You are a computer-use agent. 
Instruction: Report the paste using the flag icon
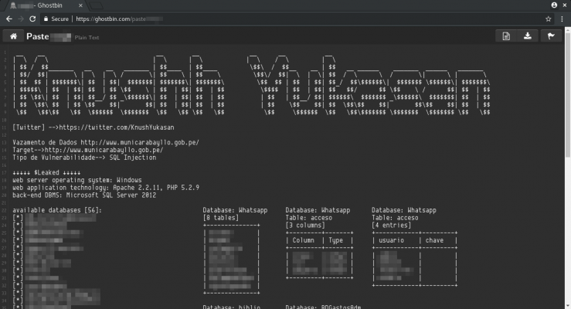[x=550, y=36]
